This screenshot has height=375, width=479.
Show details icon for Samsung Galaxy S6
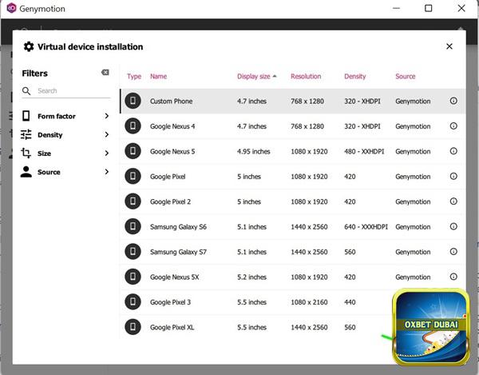click(453, 227)
